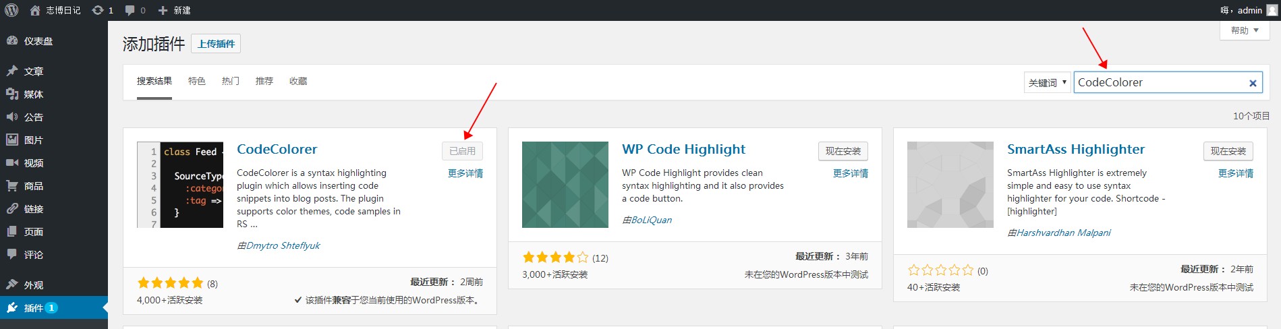Click the 商品 cart icon
This screenshot has height=329, width=1281.
[12, 185]
